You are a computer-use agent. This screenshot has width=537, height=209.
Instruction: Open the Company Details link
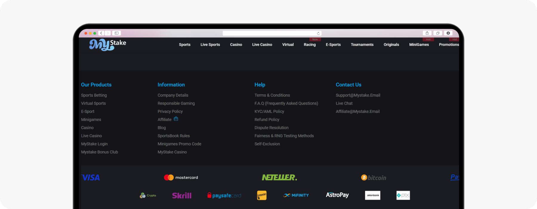click(173, 95)
